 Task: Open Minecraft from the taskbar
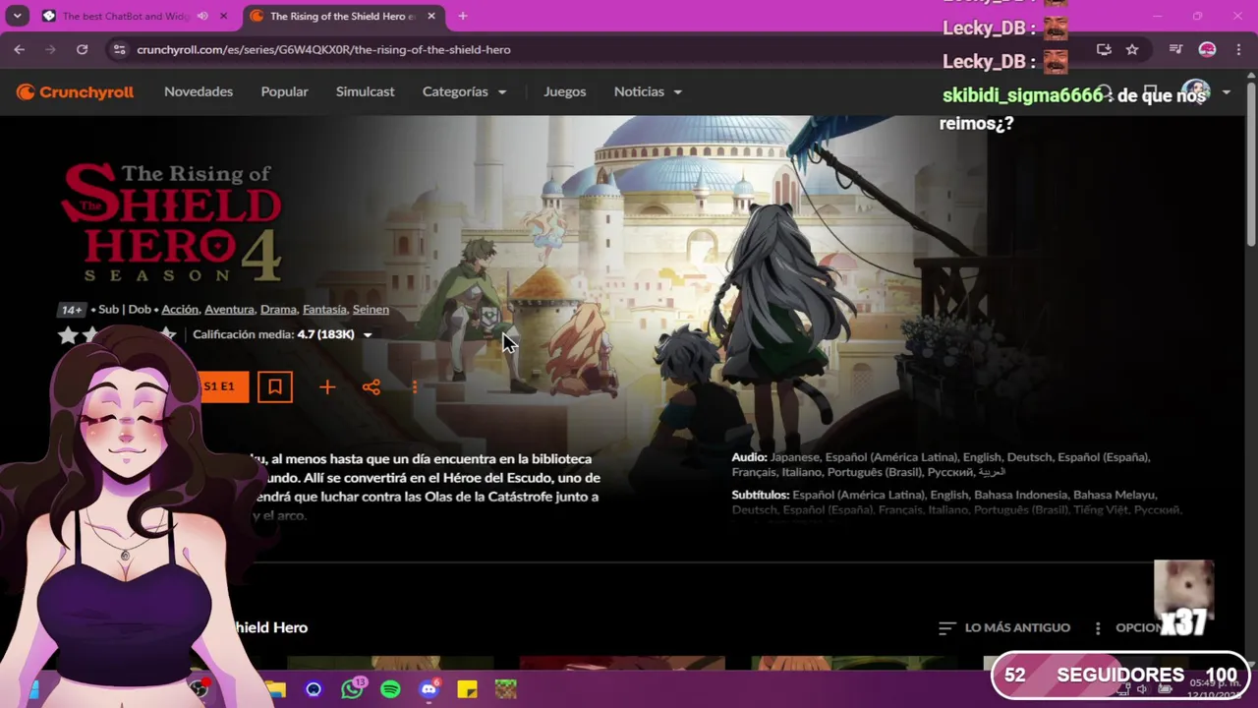coord(505,689)
